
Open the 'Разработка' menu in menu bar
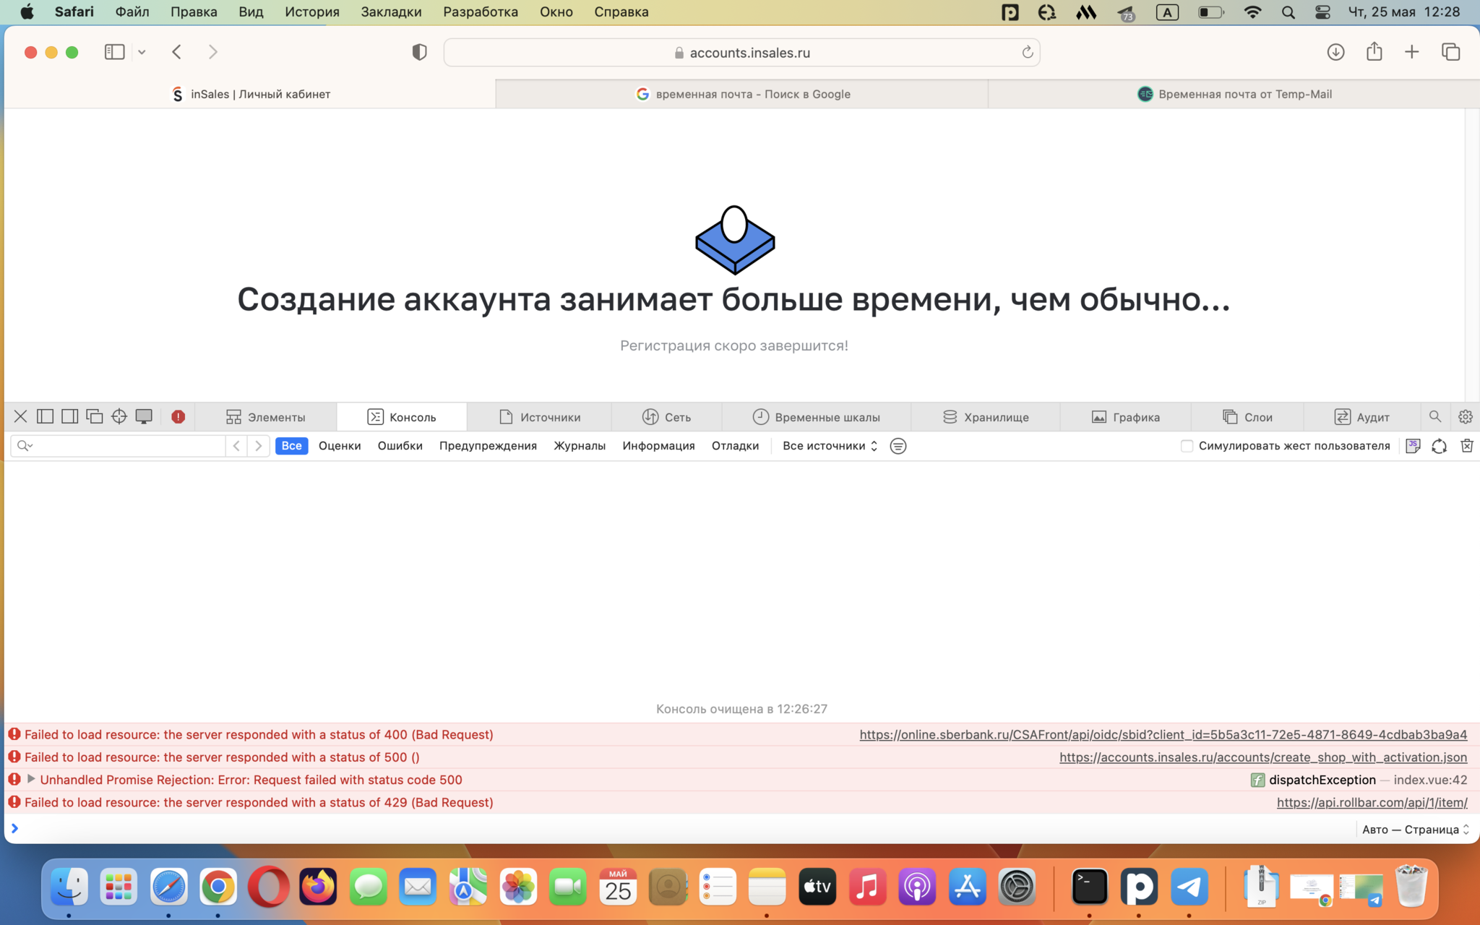pos(480,12)
